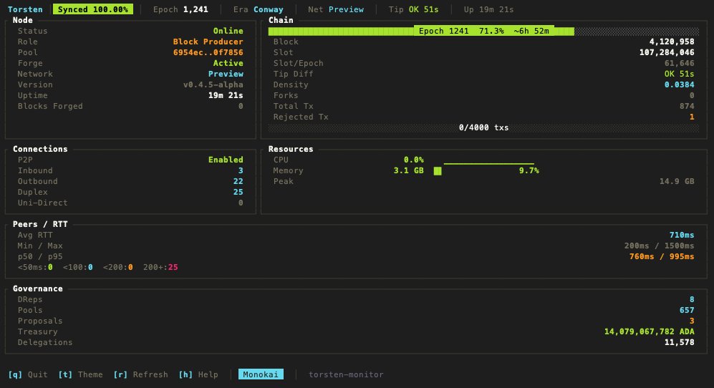Viewport: 714px width, 388px height.
Task: Click the Proposals label
Action: 40,321
